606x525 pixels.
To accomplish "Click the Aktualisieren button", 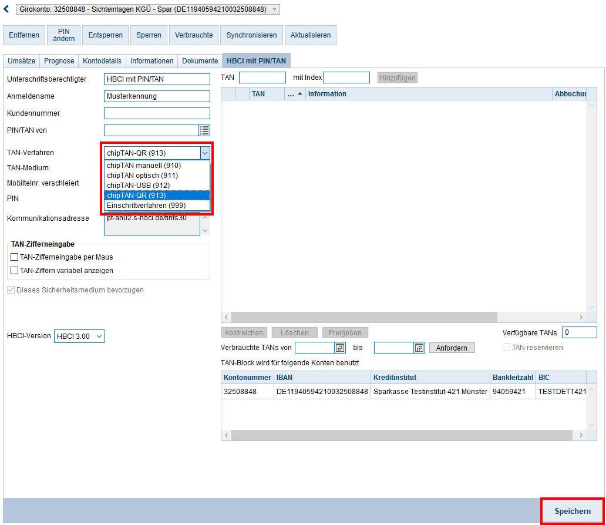I will click(311, 35).
